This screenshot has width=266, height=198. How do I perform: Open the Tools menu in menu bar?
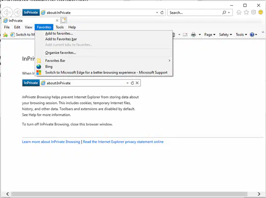60,27
